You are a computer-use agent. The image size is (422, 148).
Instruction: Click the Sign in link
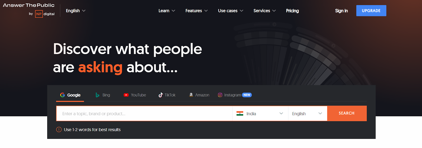pos(341,11)
